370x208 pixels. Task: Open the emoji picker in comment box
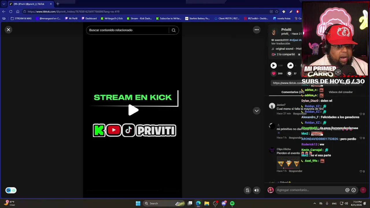pos(354,190)
